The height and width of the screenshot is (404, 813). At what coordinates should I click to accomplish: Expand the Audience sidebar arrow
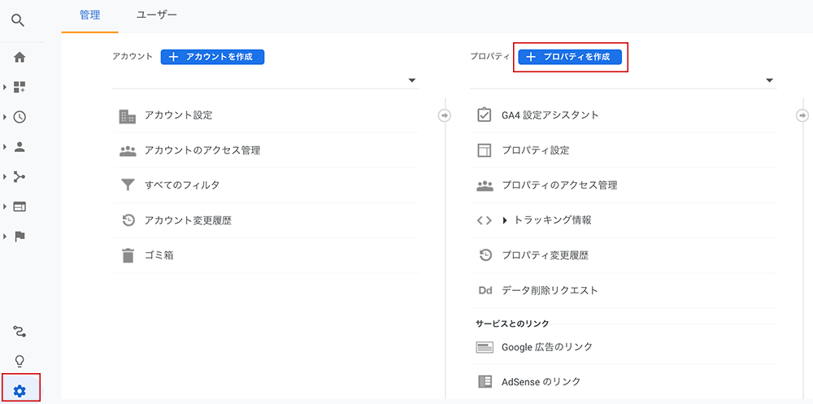[x=5, y=147]
